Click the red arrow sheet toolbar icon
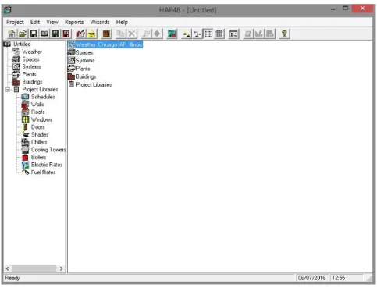Screen dimensions: 377x288 [80, 34]
